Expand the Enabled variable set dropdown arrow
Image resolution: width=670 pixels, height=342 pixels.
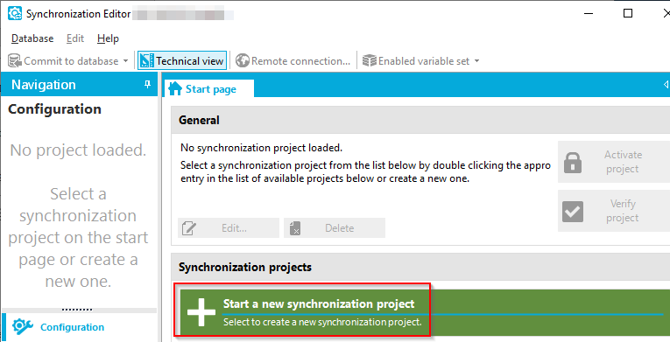point(476,61)
